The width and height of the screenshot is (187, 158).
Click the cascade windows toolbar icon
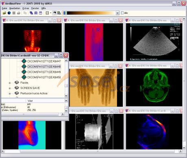tap(31, 13)
